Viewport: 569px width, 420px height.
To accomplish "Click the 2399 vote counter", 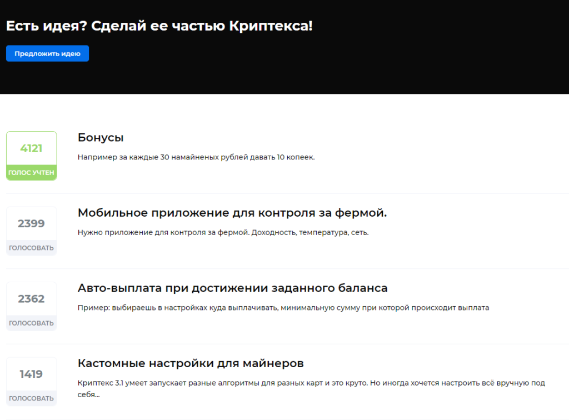I will click(x=31, y=224).
